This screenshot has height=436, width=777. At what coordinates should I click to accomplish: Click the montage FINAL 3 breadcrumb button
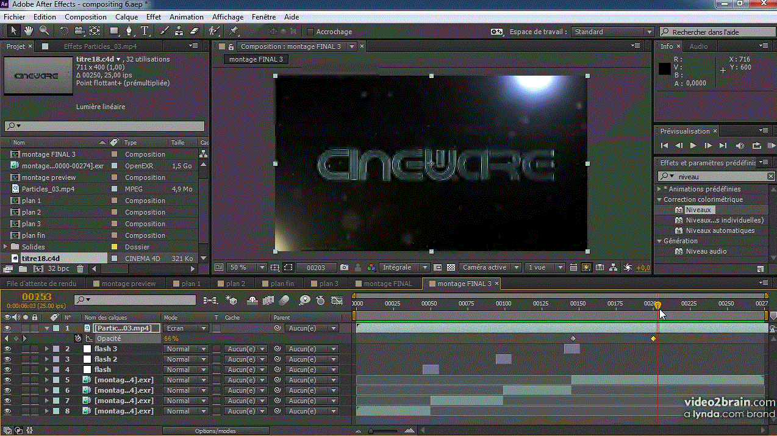coord(256,59)
